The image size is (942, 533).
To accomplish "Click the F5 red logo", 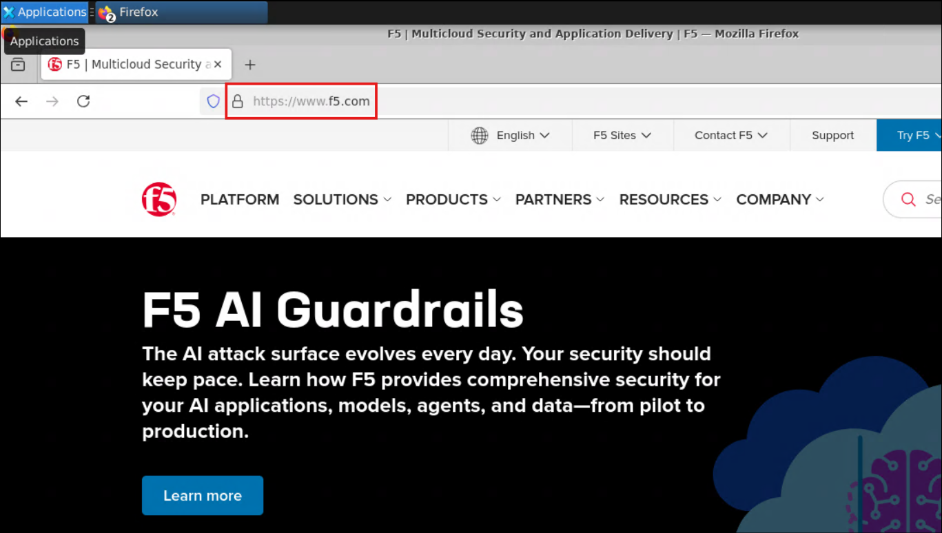I will click(x=159, y=200).
